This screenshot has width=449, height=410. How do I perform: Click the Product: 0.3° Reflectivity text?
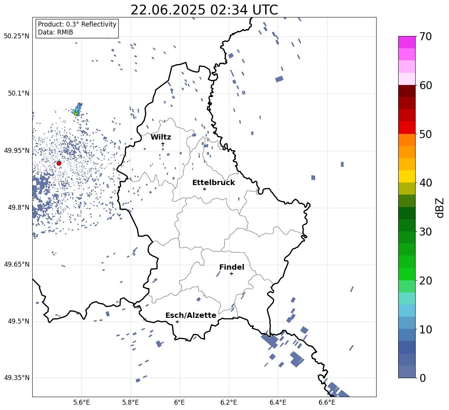(77, 24)
